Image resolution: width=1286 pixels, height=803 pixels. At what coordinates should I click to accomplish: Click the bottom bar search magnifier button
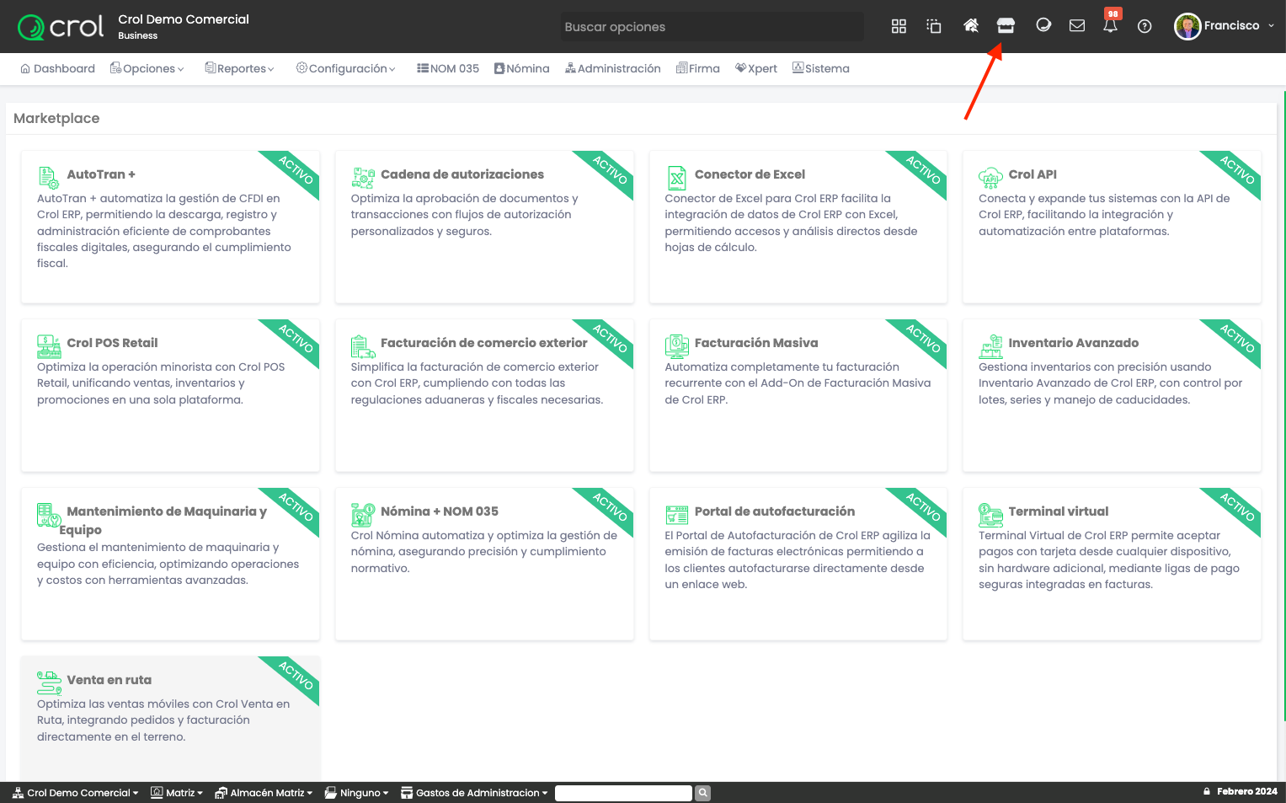click(x=703, y=793)
